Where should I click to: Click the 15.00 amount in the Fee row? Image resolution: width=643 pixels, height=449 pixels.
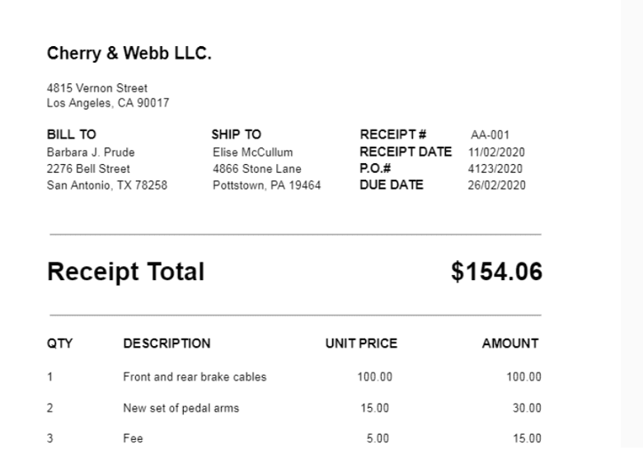tap(525, 438)
